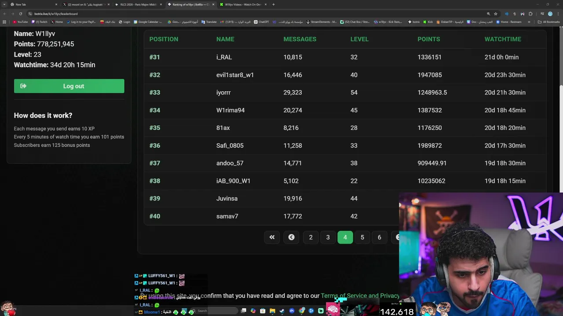Open the Task View taskbar icon
The height and width of the screenshot is (316, 563).
[x=243, y=311]
